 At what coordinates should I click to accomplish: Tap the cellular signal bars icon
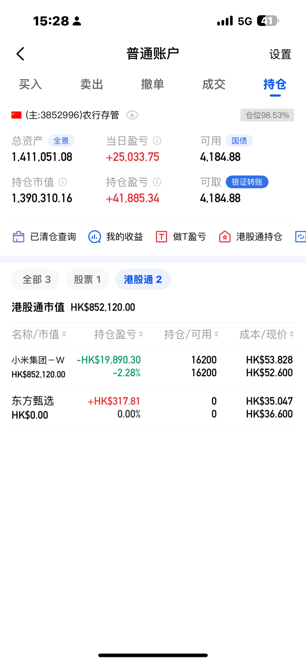point(225,21)
